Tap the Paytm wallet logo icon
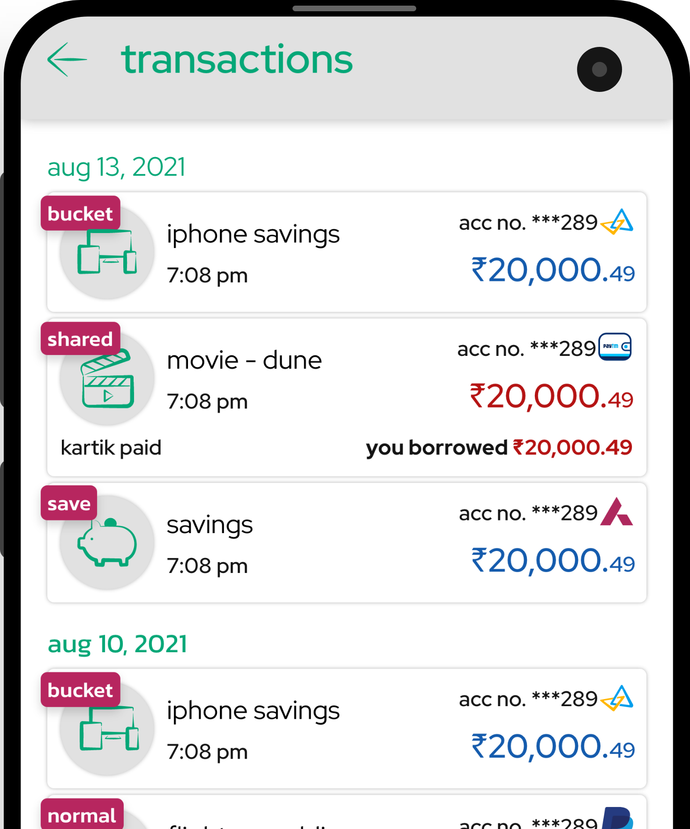 [x=615, y=347]
